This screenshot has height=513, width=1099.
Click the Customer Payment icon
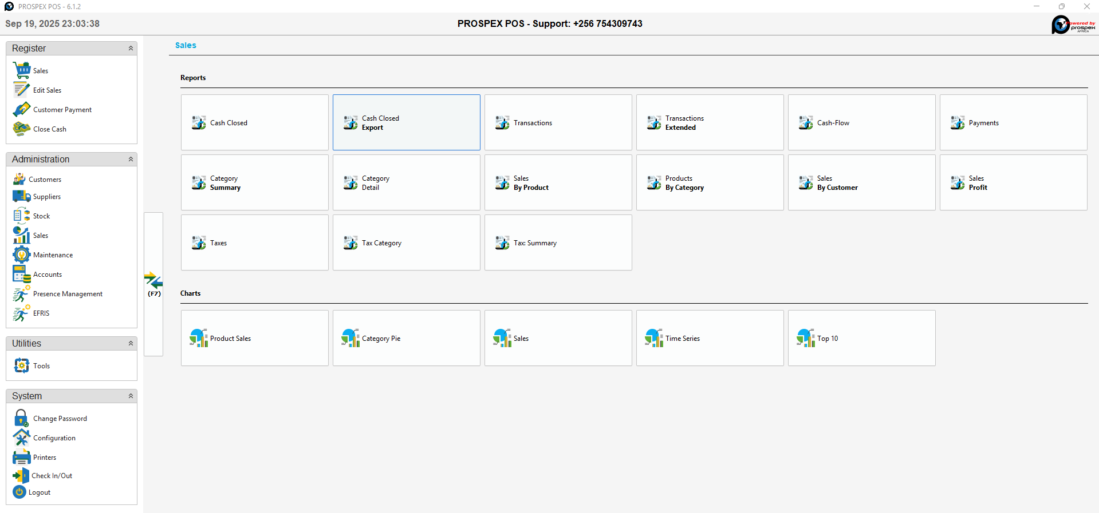point(22,109)
